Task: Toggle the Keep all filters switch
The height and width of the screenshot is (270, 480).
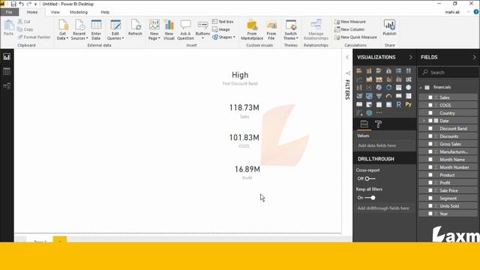Action: [x=370, y=198]
